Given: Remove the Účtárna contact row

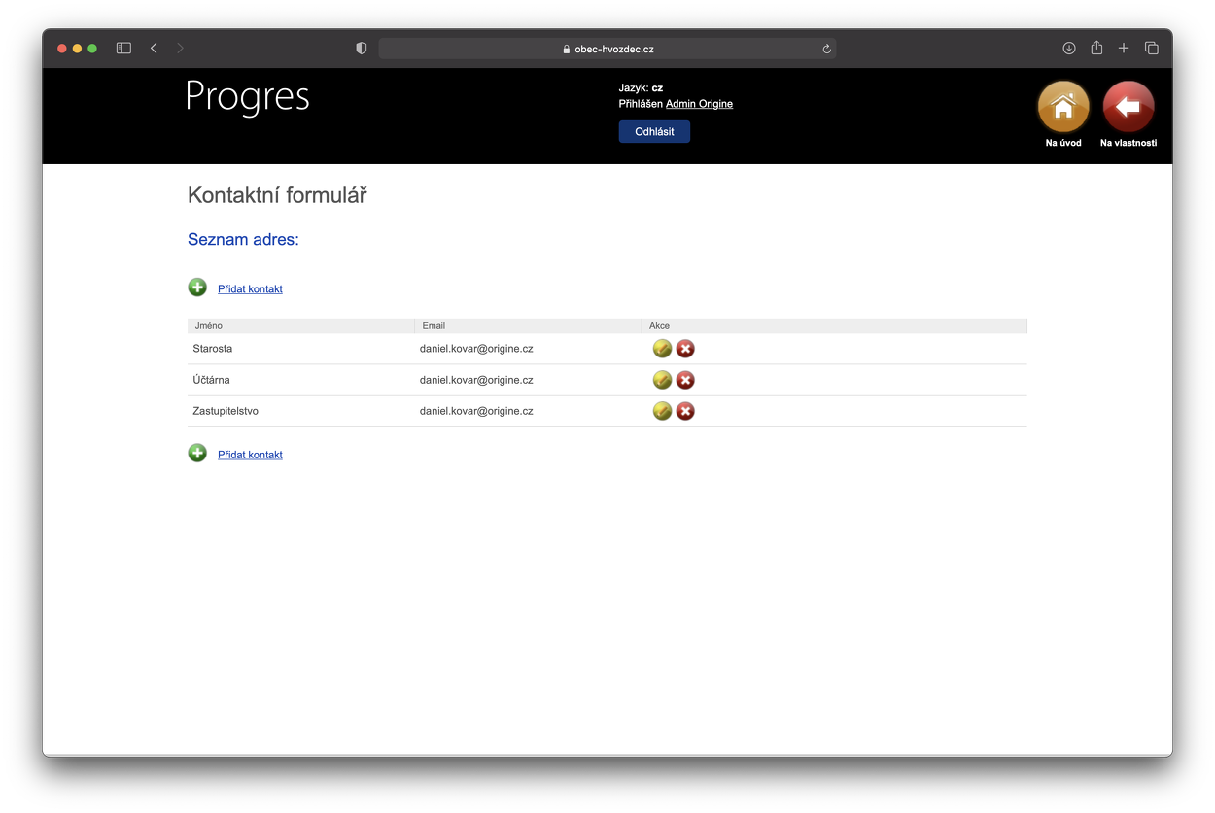Looking at the screenshot, I should (x=685, y=380).
